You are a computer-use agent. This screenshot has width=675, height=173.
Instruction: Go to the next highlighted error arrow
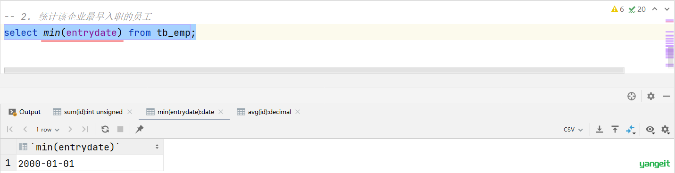pos(667,9)
